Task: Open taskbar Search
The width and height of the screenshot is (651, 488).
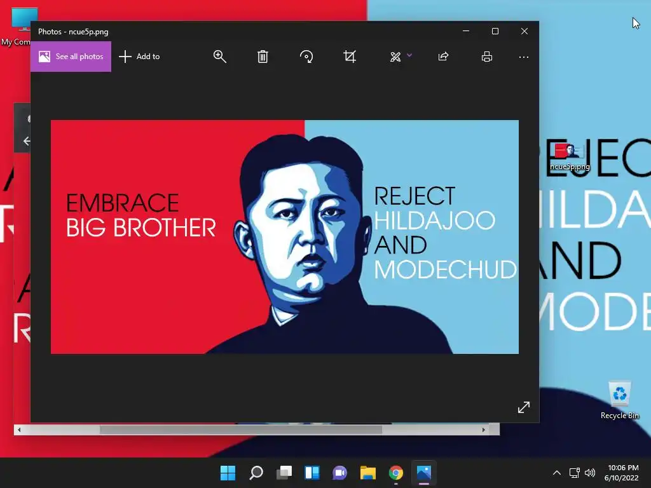Action: pos(256,473)
